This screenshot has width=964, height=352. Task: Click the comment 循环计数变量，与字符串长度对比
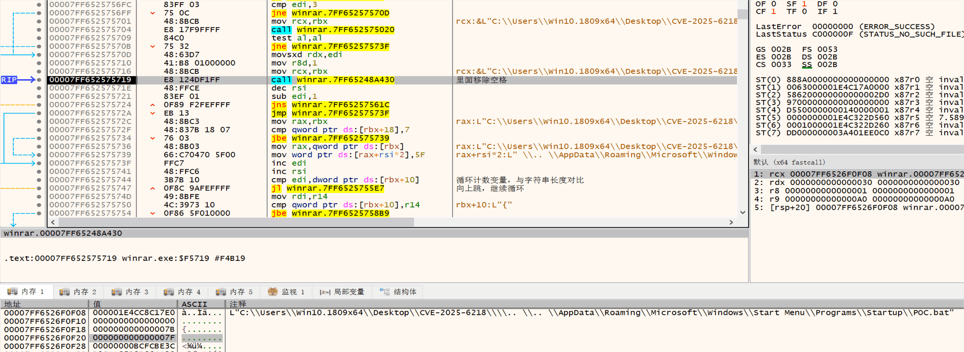520,180
